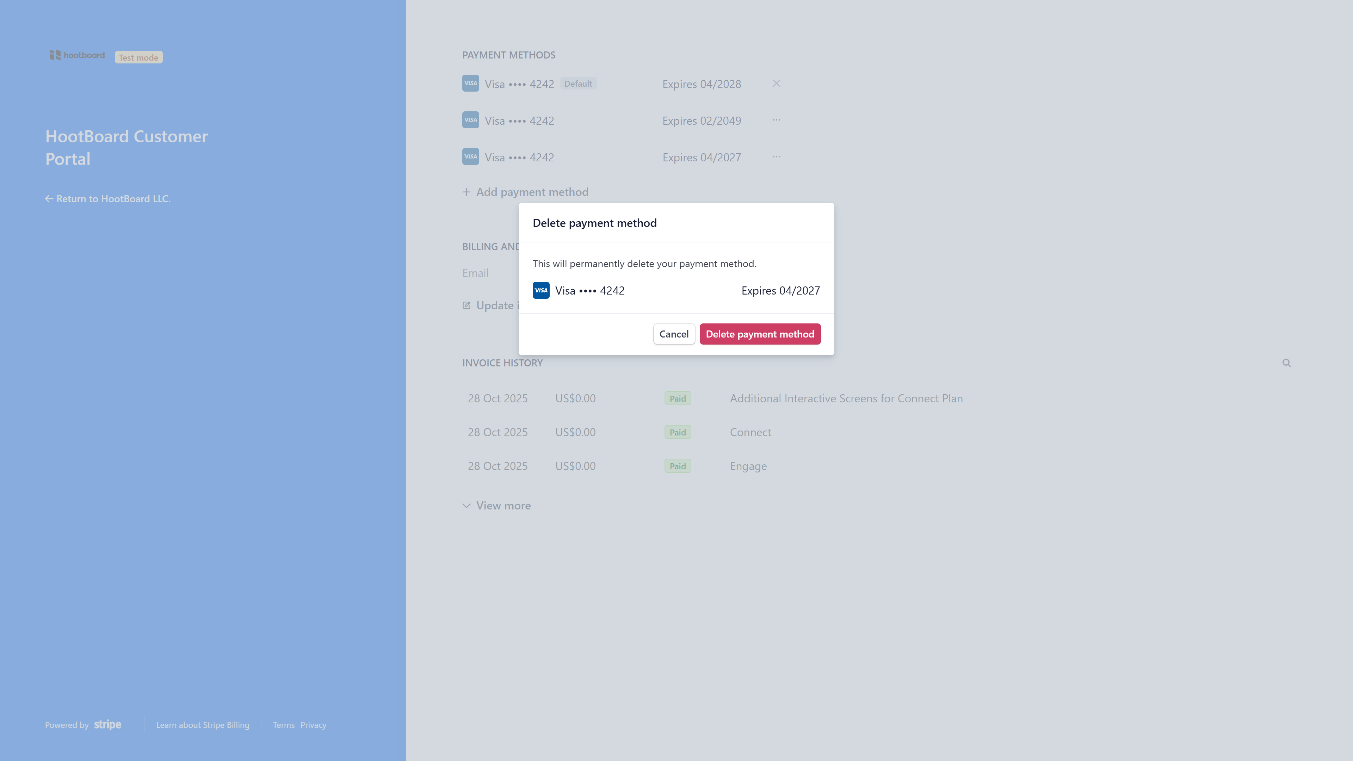This screenshot has width=1353, height=761.
Task: Click the Cancel button in the dialog
Action: (674, 334)
